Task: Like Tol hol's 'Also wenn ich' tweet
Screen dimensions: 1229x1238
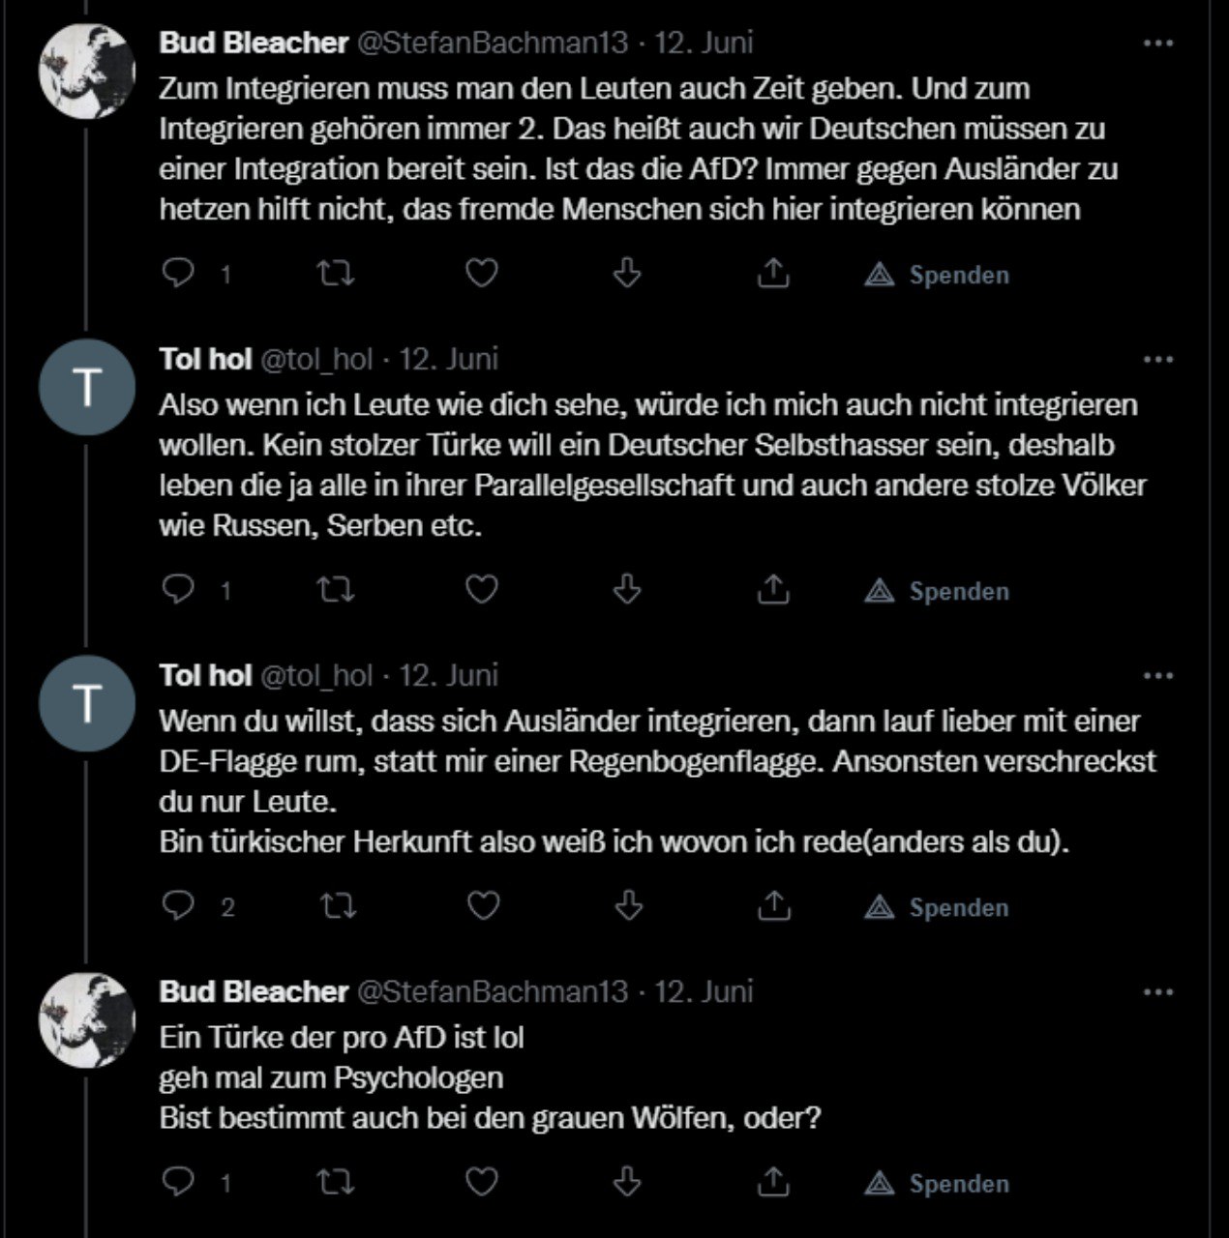Action: tap(482, 590)
